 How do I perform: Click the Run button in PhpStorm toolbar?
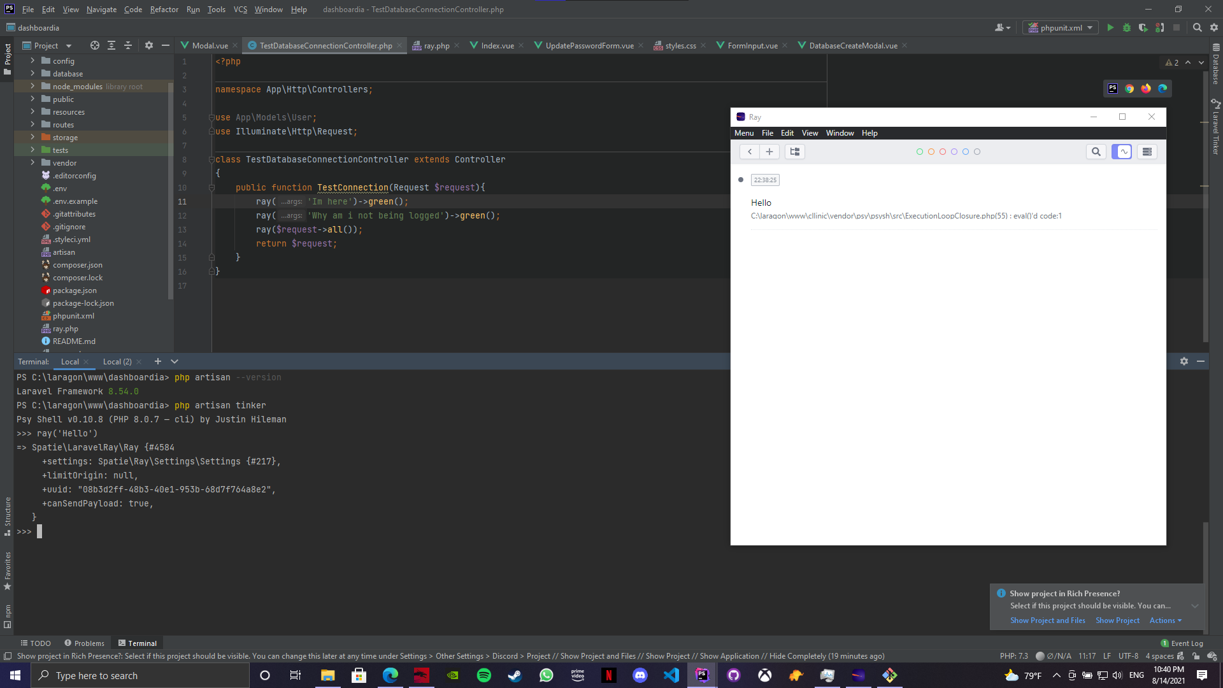[1110, 27]
